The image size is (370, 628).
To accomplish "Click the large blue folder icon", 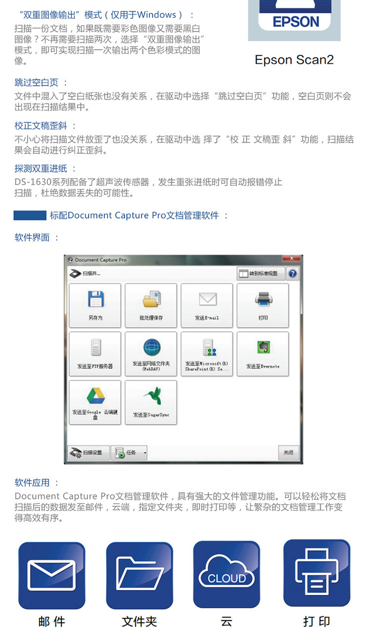I will point(140,575).
